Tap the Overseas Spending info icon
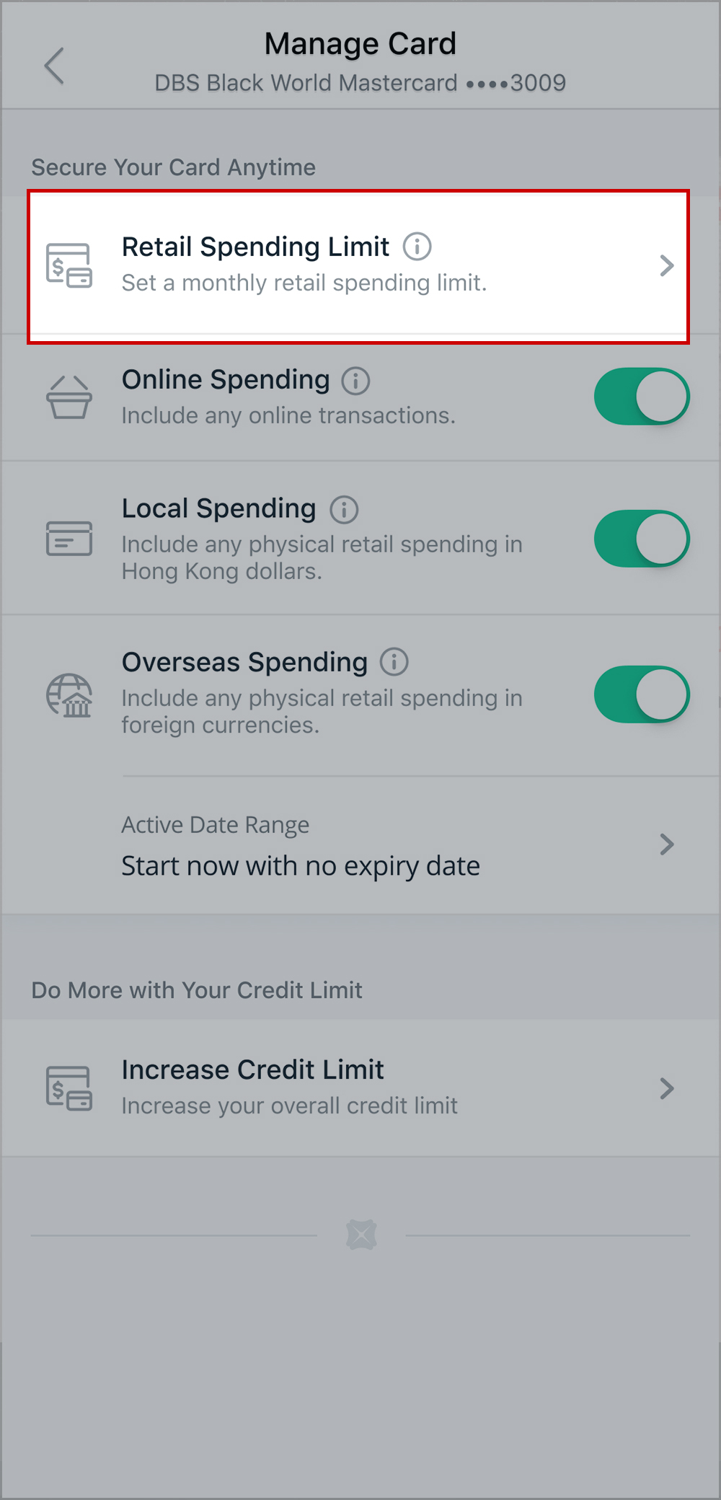 coord(394,662)
